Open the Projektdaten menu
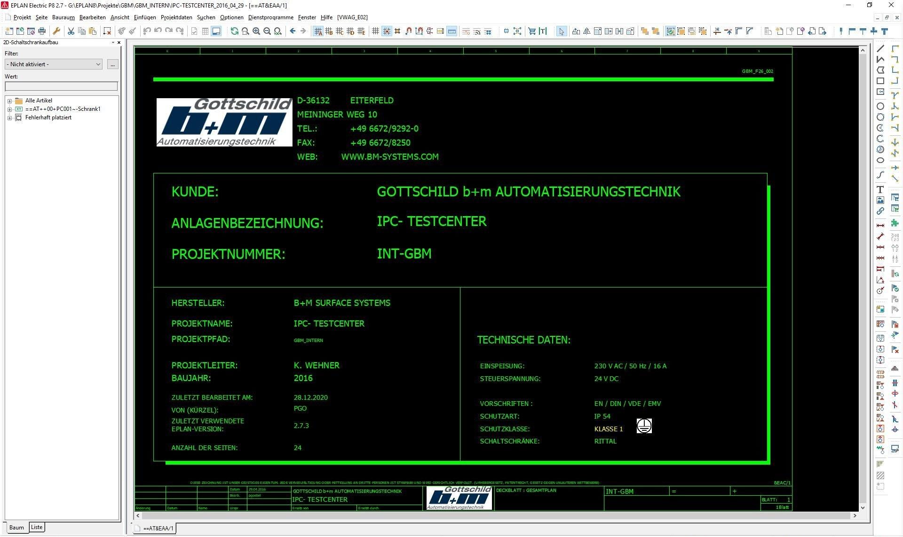Image resolution: width=903 pixels, height=537 pixels. 176,17
